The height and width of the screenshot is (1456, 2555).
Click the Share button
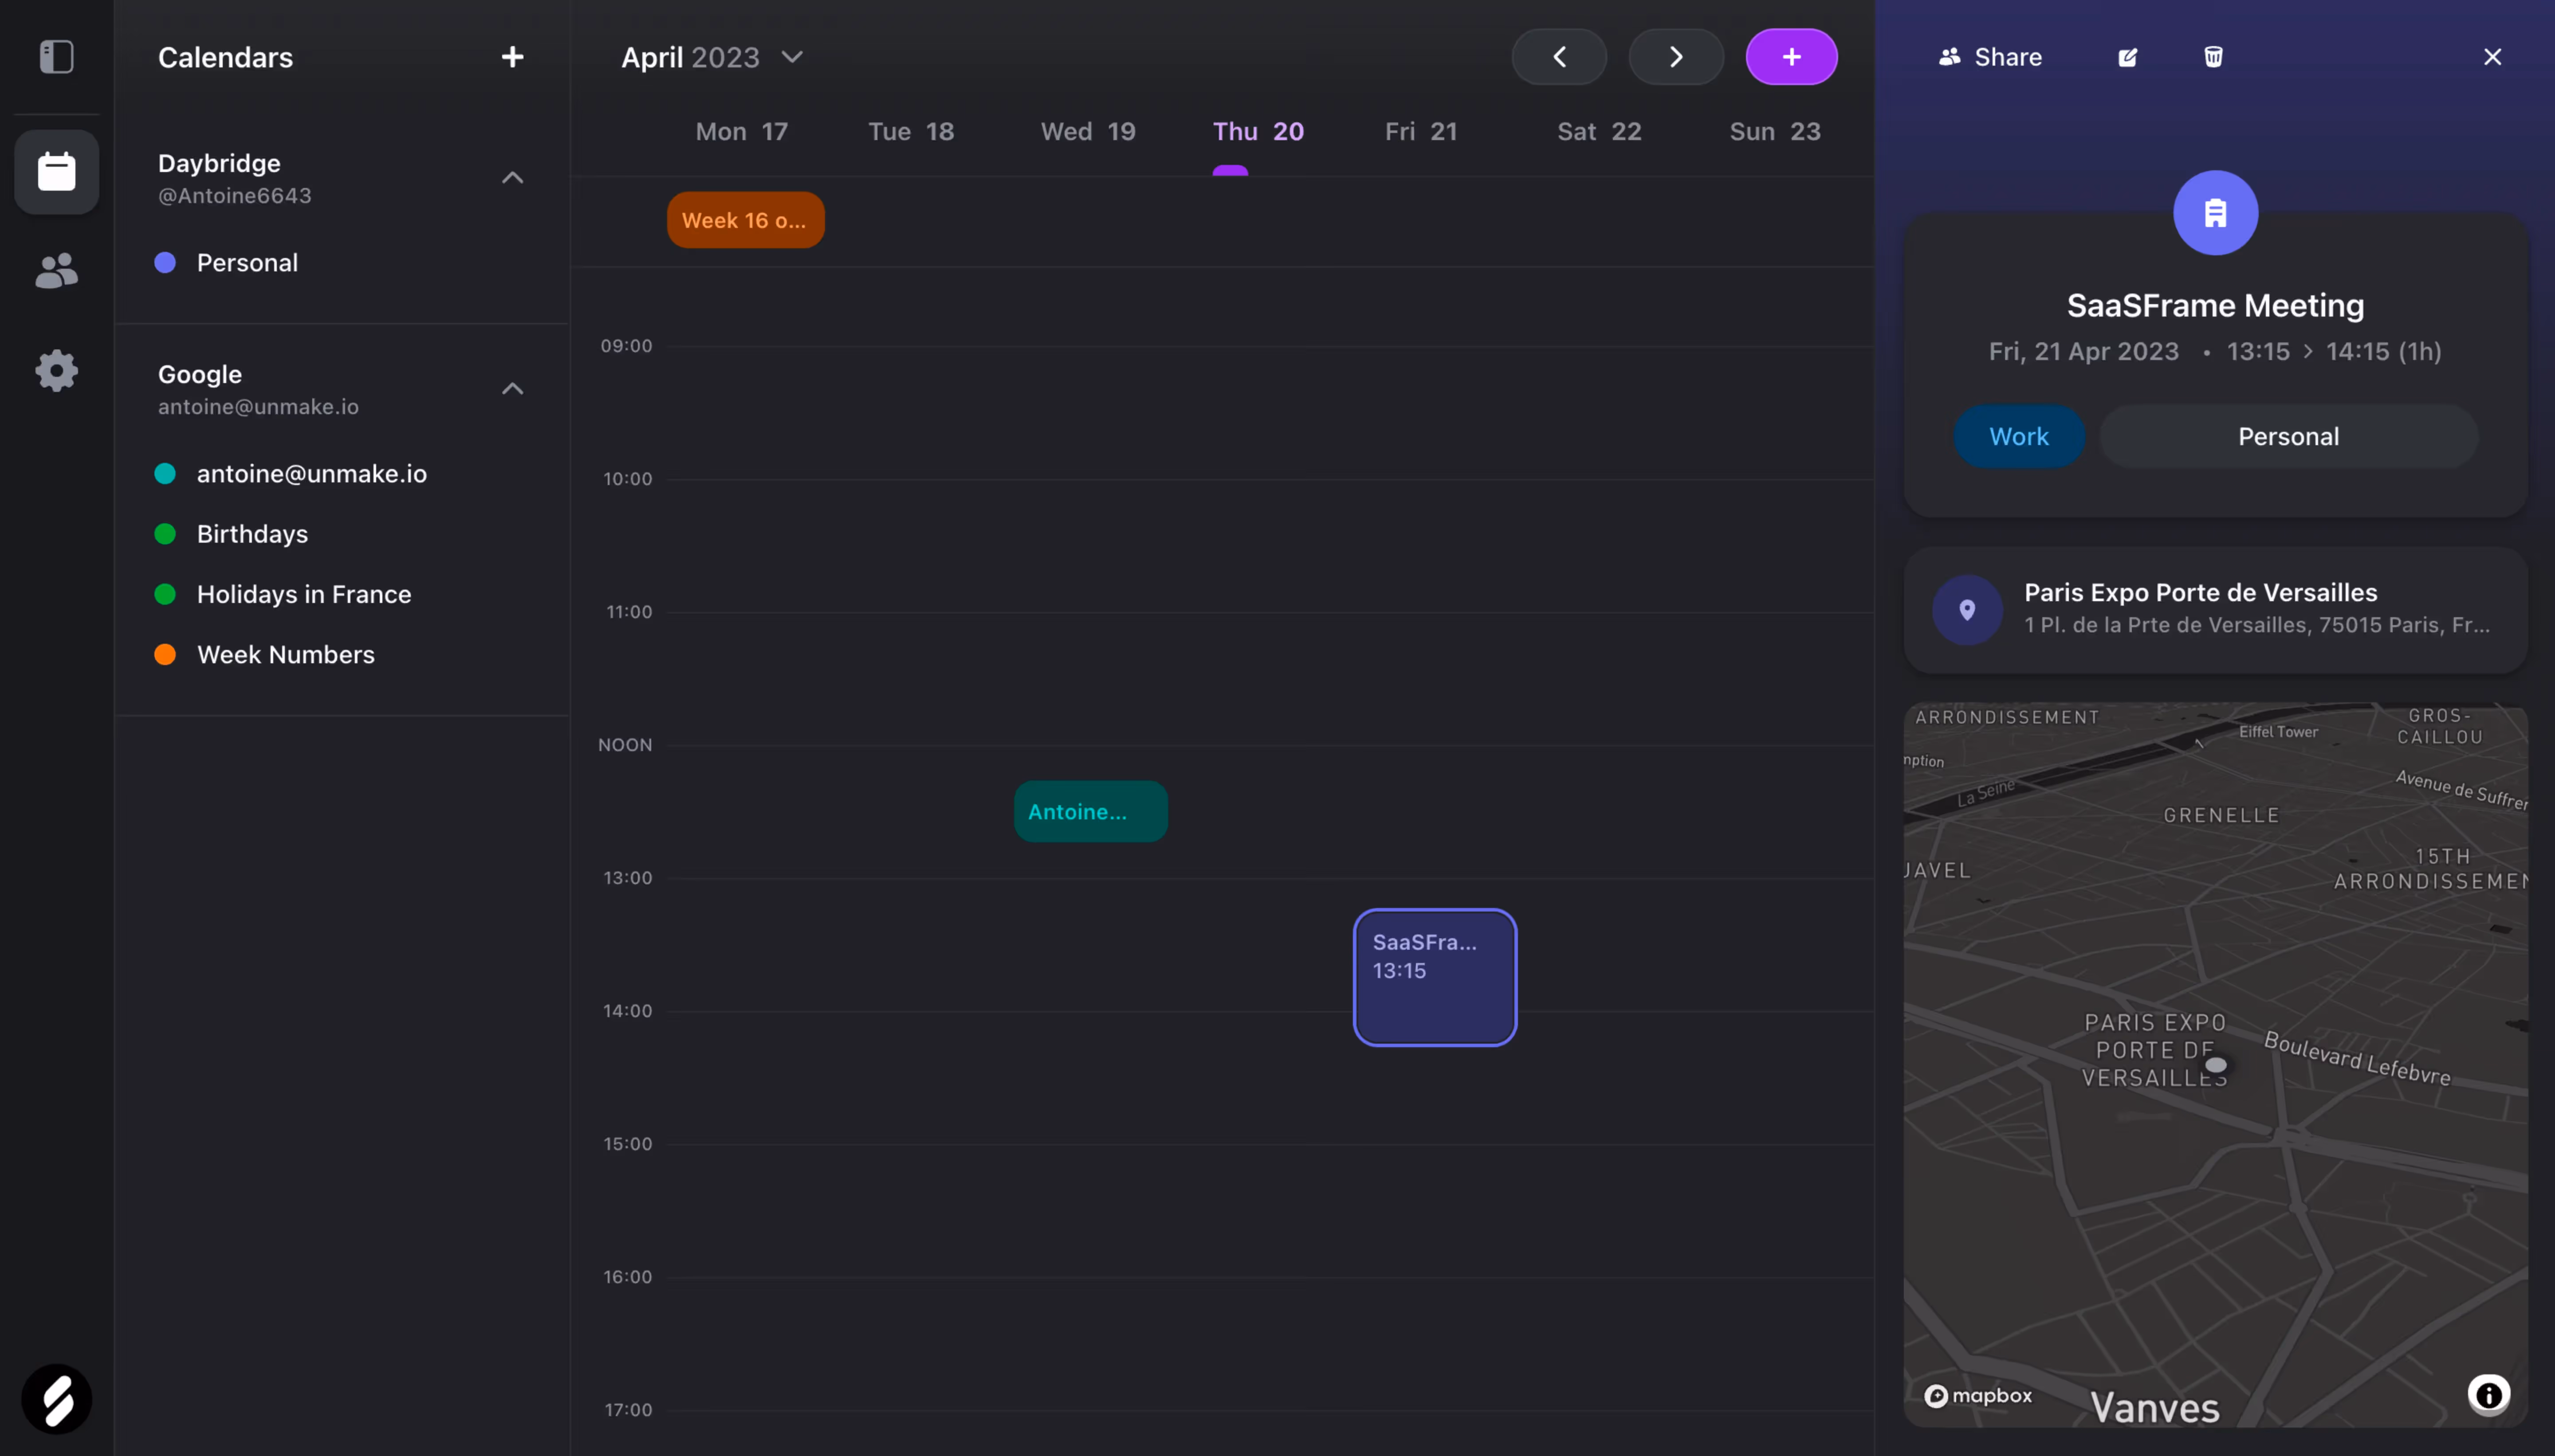coord(1991,57)
